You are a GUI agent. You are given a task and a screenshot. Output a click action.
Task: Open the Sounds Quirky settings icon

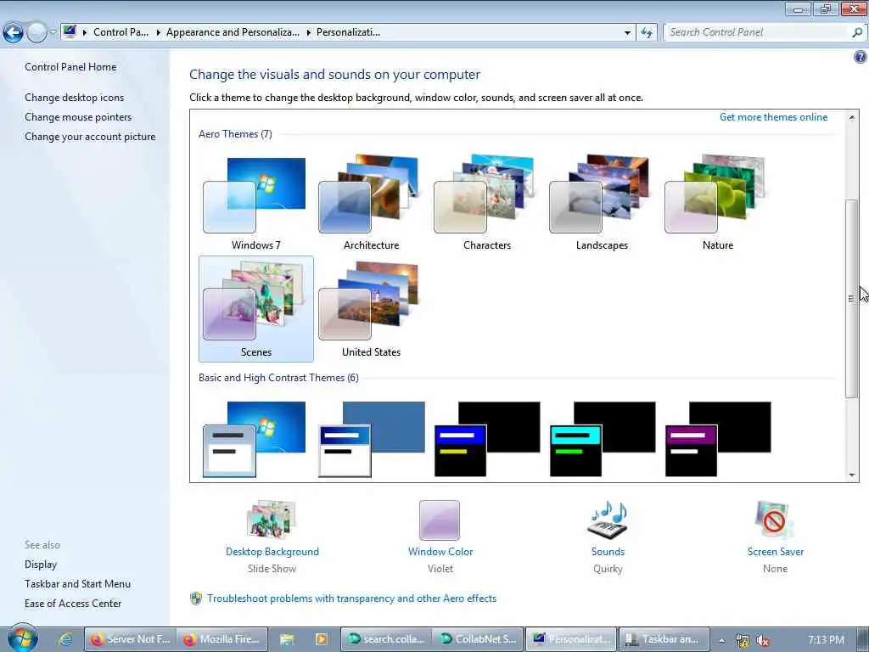608,520
